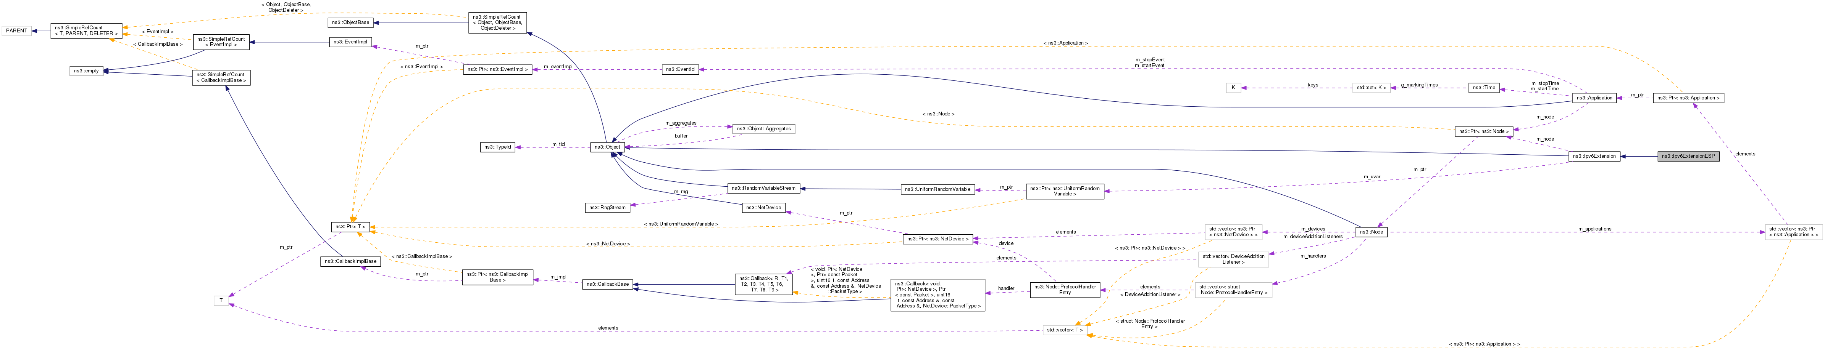Open std::vector< struct Node::ProtocolHandlerEntry > node

coord(1233,290)
